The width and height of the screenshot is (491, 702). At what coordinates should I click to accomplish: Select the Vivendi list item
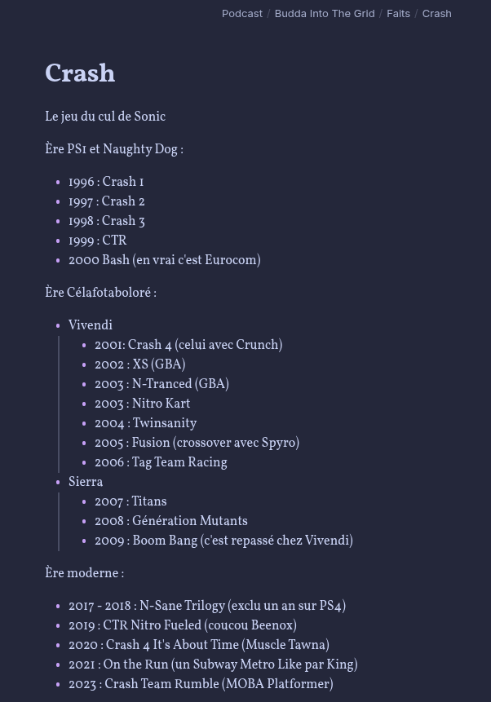(91, 326)
